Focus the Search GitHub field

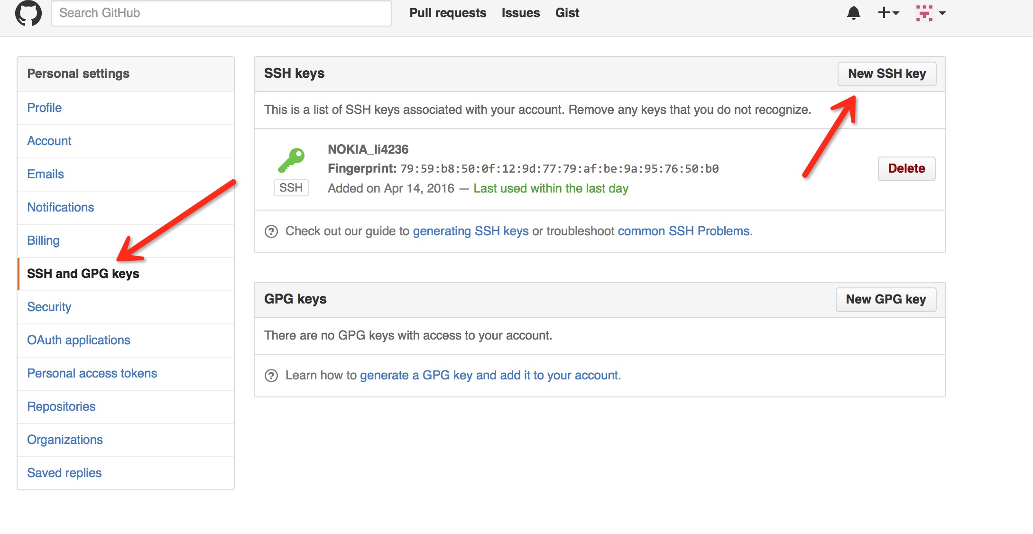click(x=221, y=13)
